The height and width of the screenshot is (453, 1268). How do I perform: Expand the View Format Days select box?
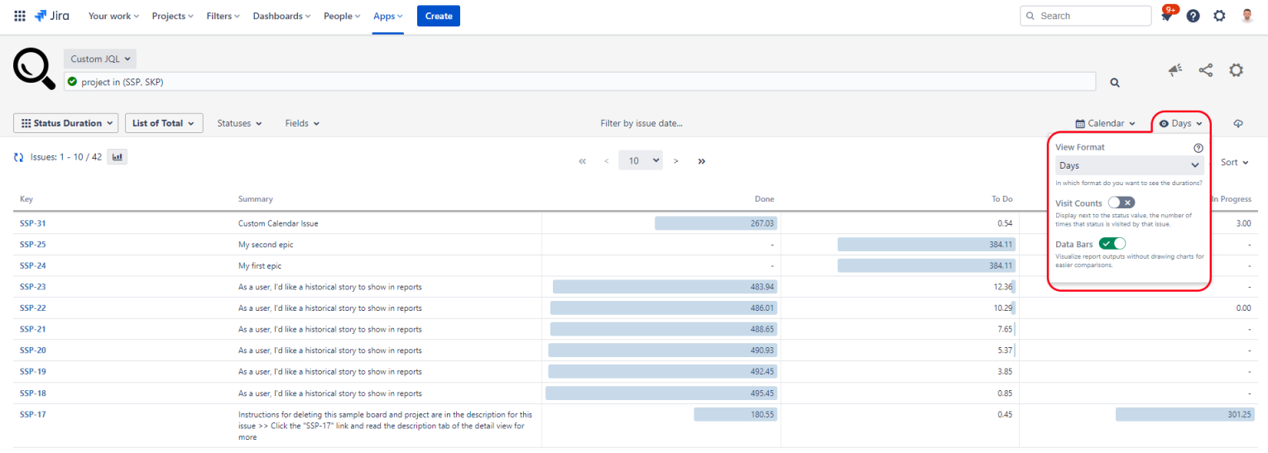tap(1129, 165)
